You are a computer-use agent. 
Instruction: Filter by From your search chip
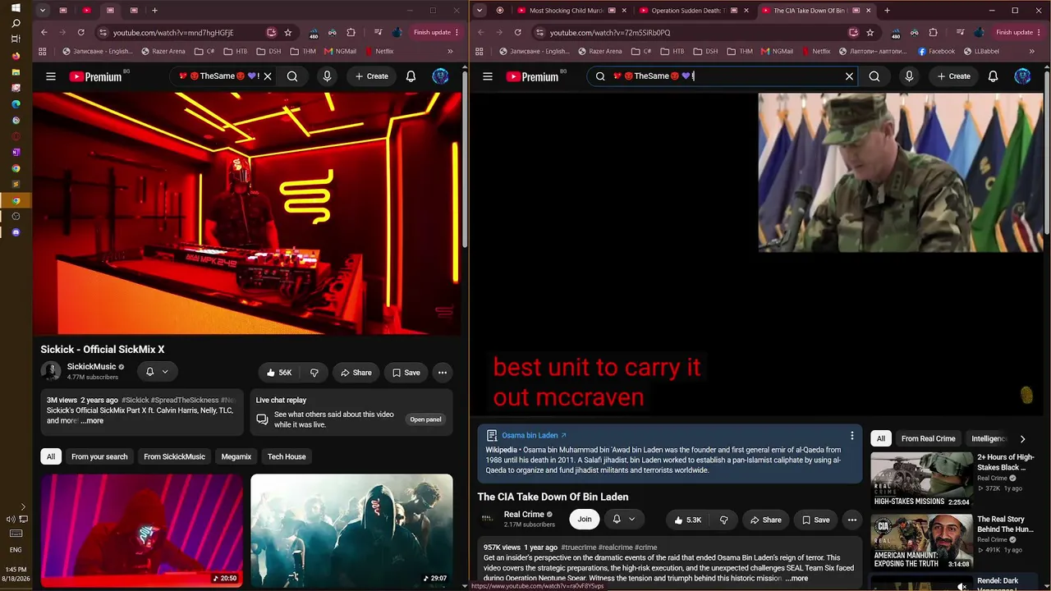click(x=99, y=456)
